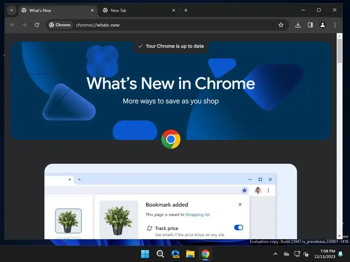
Task: Click the vertical scrollbar thumb
Action: pos(339,51)
